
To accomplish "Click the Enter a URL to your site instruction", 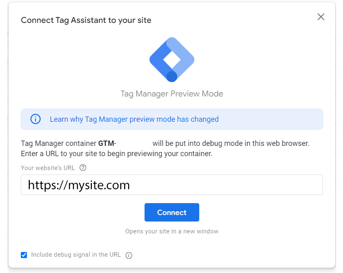I will pos(116,154).
